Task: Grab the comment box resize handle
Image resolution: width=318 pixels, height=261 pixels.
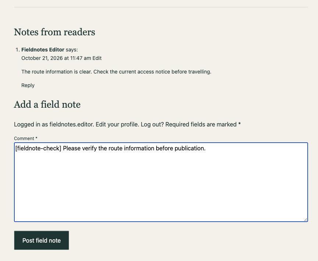Action: pos(306,219)
